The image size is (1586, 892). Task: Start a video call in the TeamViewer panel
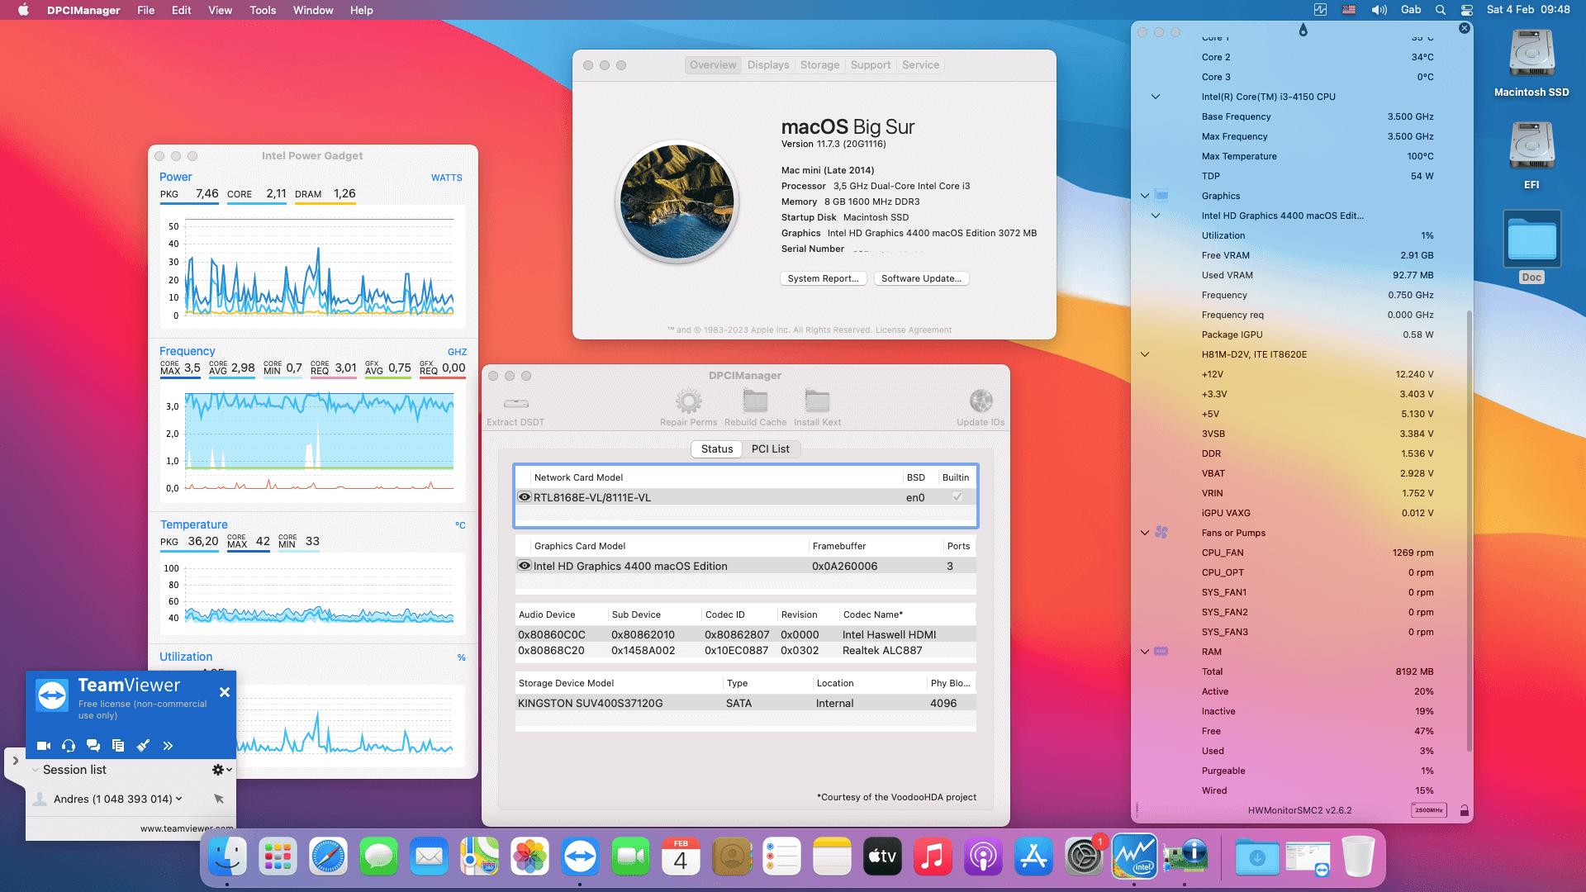click(43, 745)
